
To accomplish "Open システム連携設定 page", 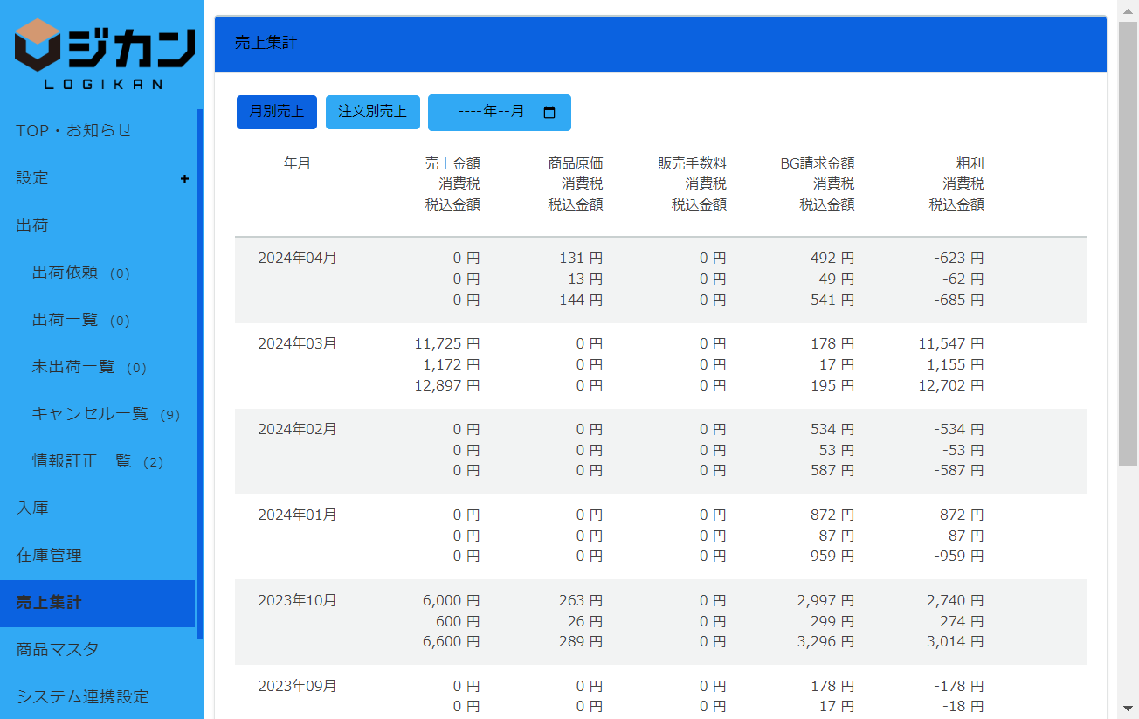I will click(x=82, y=697).
